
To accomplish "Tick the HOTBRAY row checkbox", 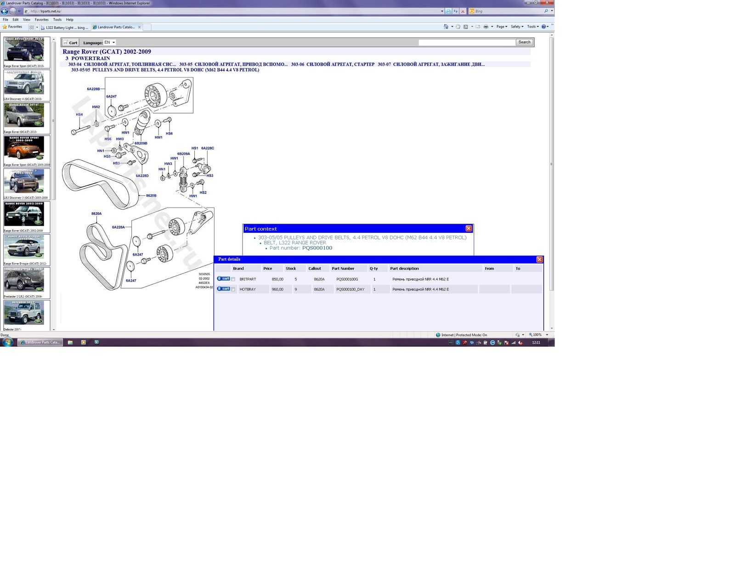I will 233,289.
